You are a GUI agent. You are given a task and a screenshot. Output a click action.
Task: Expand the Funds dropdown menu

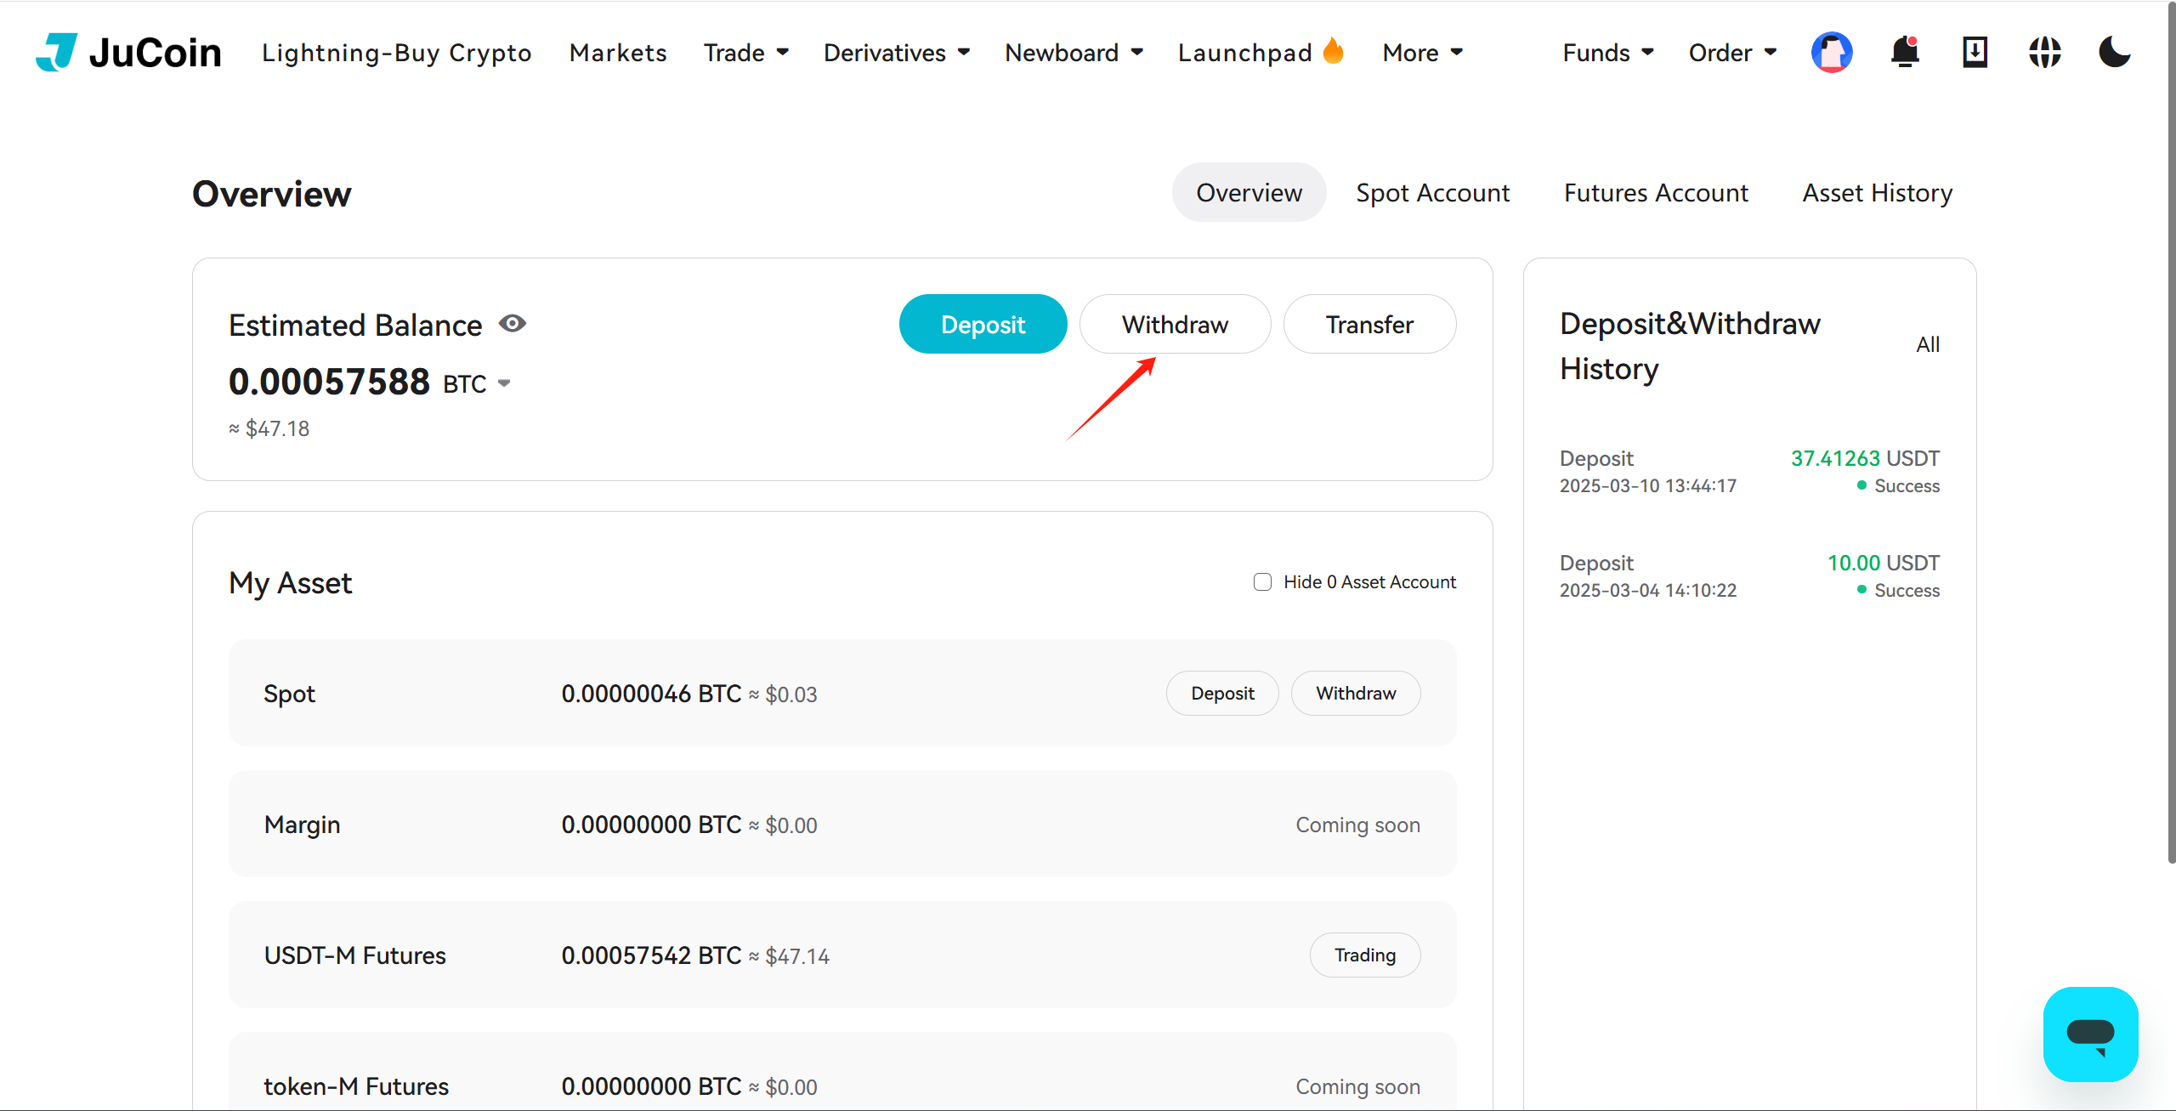1608,53
